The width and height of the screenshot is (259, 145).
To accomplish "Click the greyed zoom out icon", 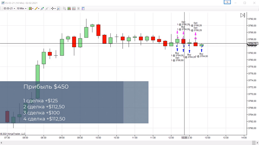I will pos(47,9).
